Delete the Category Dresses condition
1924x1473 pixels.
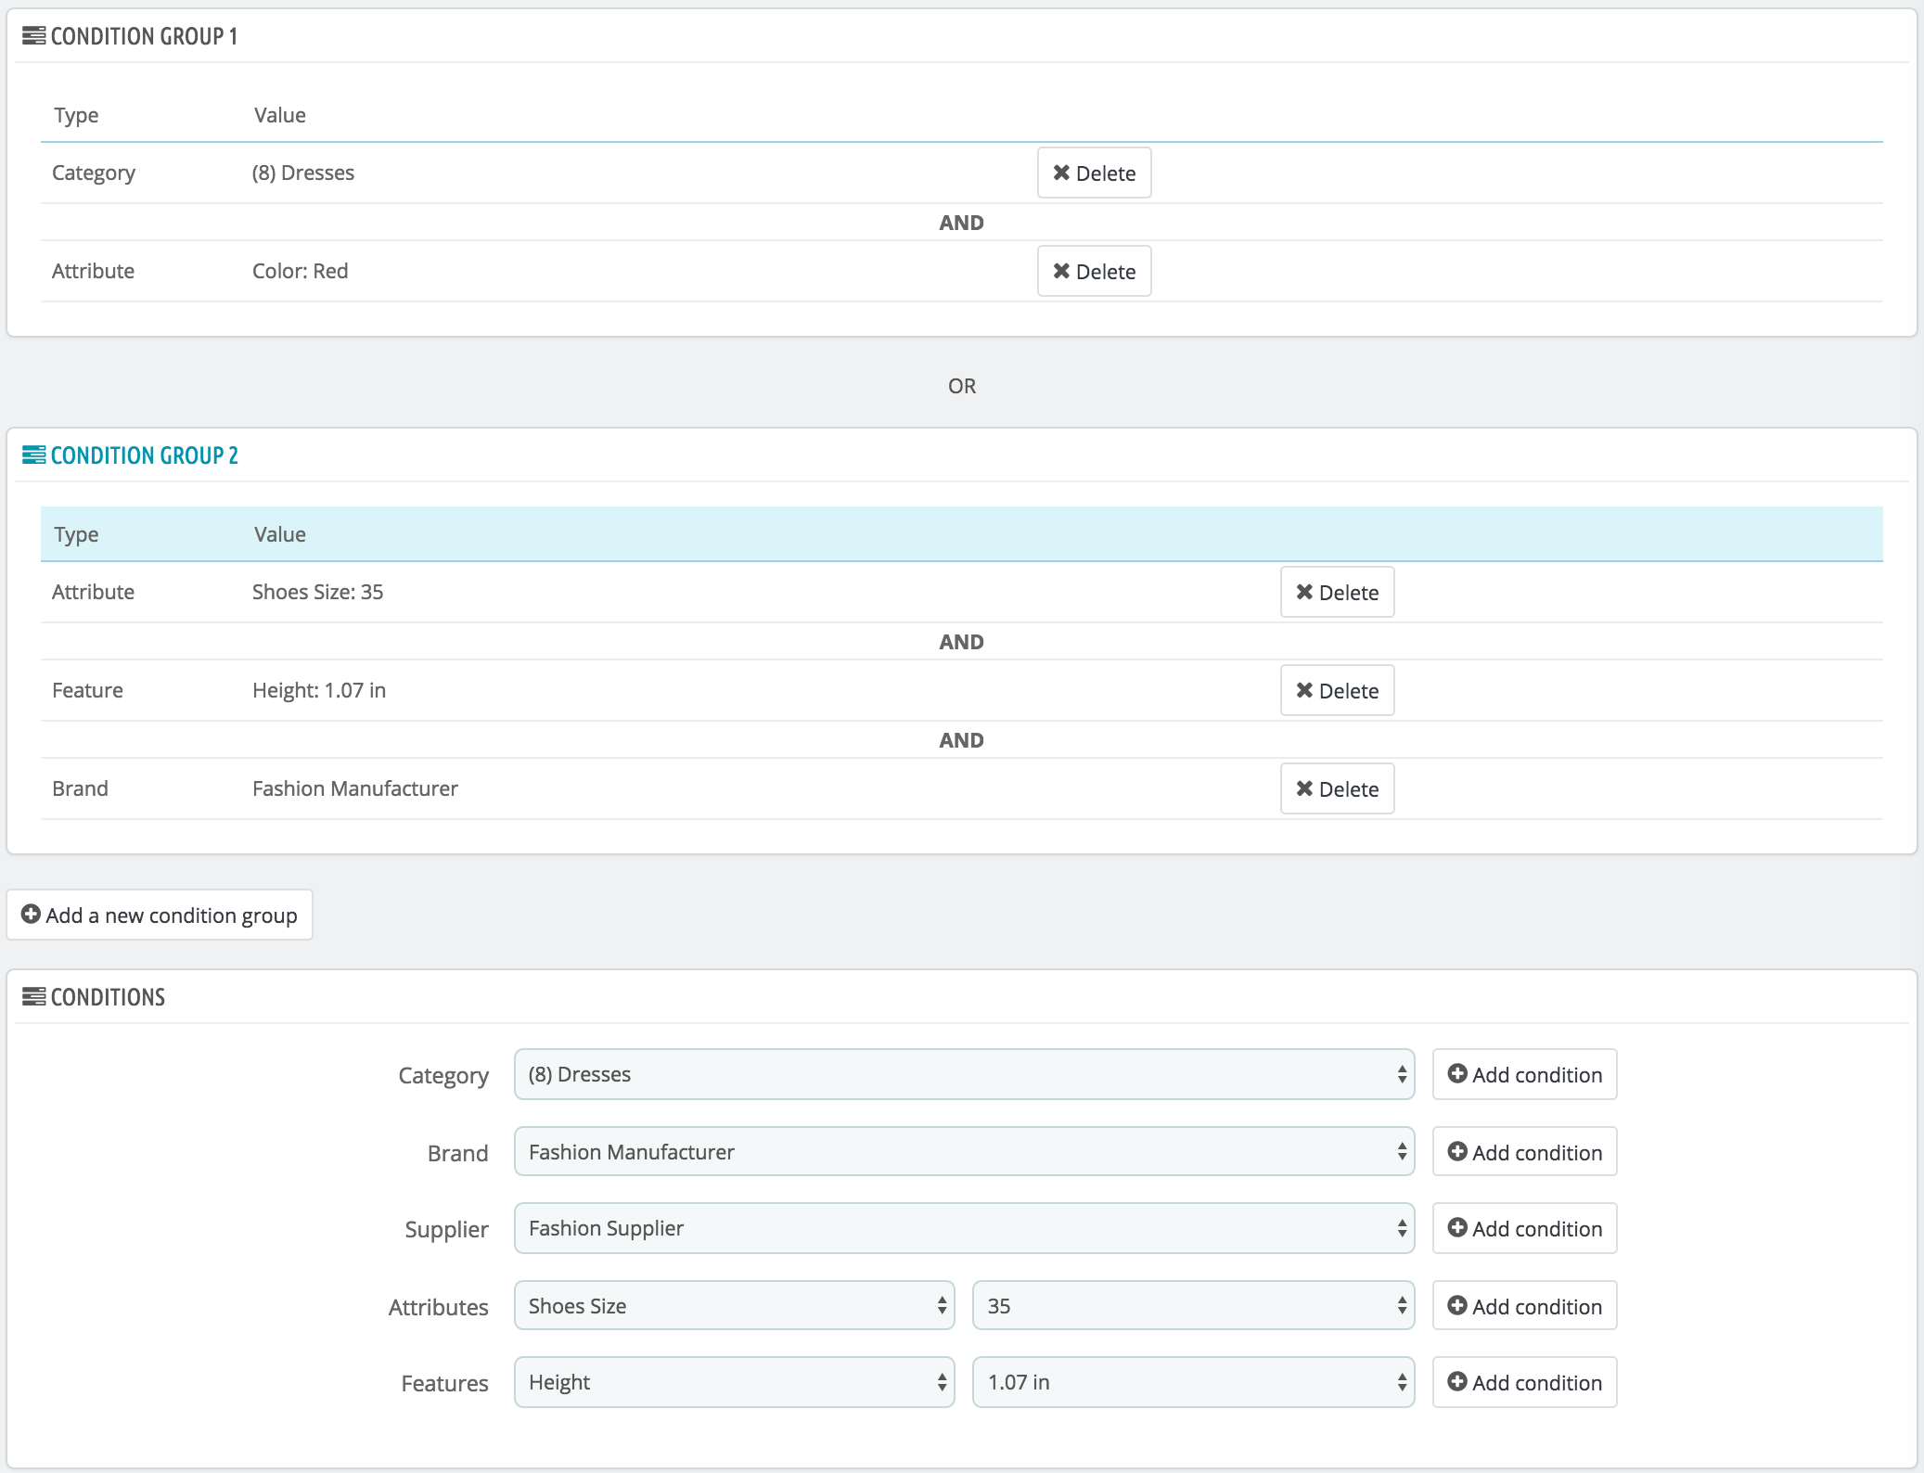(x=1094, y=173)
